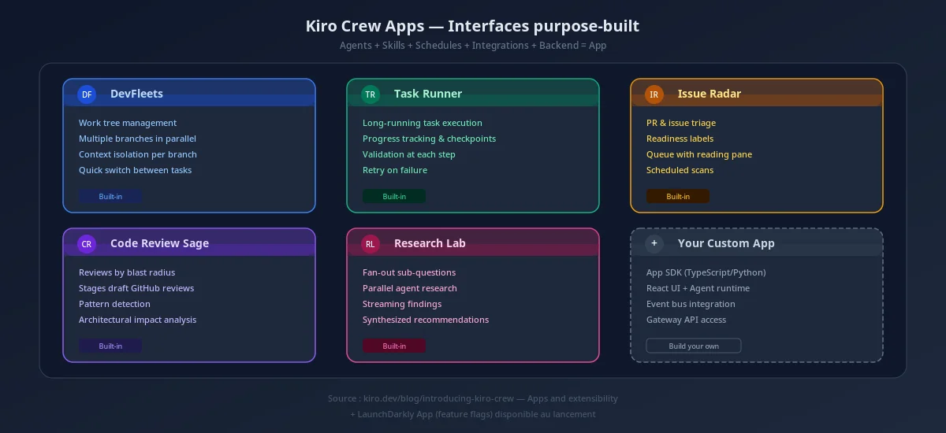This screenshot has width=946, height=433.
Task: Click PR & issue triage text
Action: (681, 123)
